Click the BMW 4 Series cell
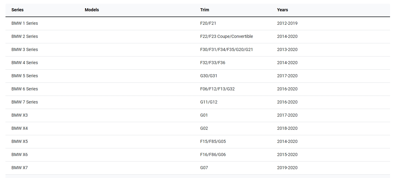Screen dimensions: 398x178 (x=24, y=63)
